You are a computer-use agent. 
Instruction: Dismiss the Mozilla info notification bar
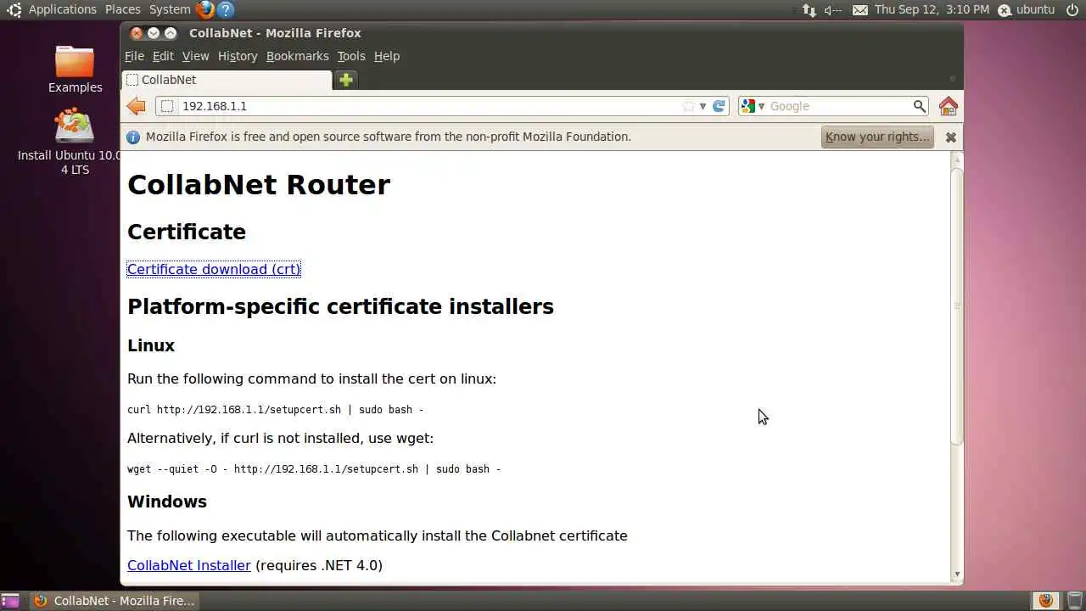pyautogui.click(x=951, y=137)
